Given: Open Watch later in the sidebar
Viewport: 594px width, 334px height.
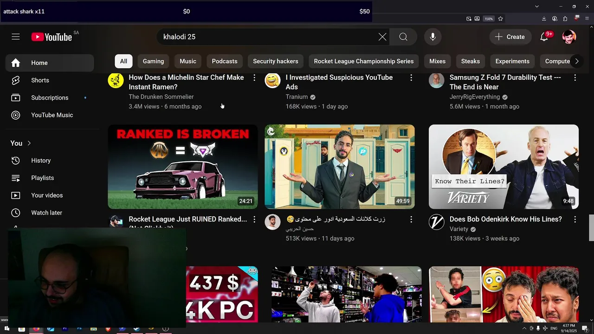Looking at the screenshot, I should [50, 212].
